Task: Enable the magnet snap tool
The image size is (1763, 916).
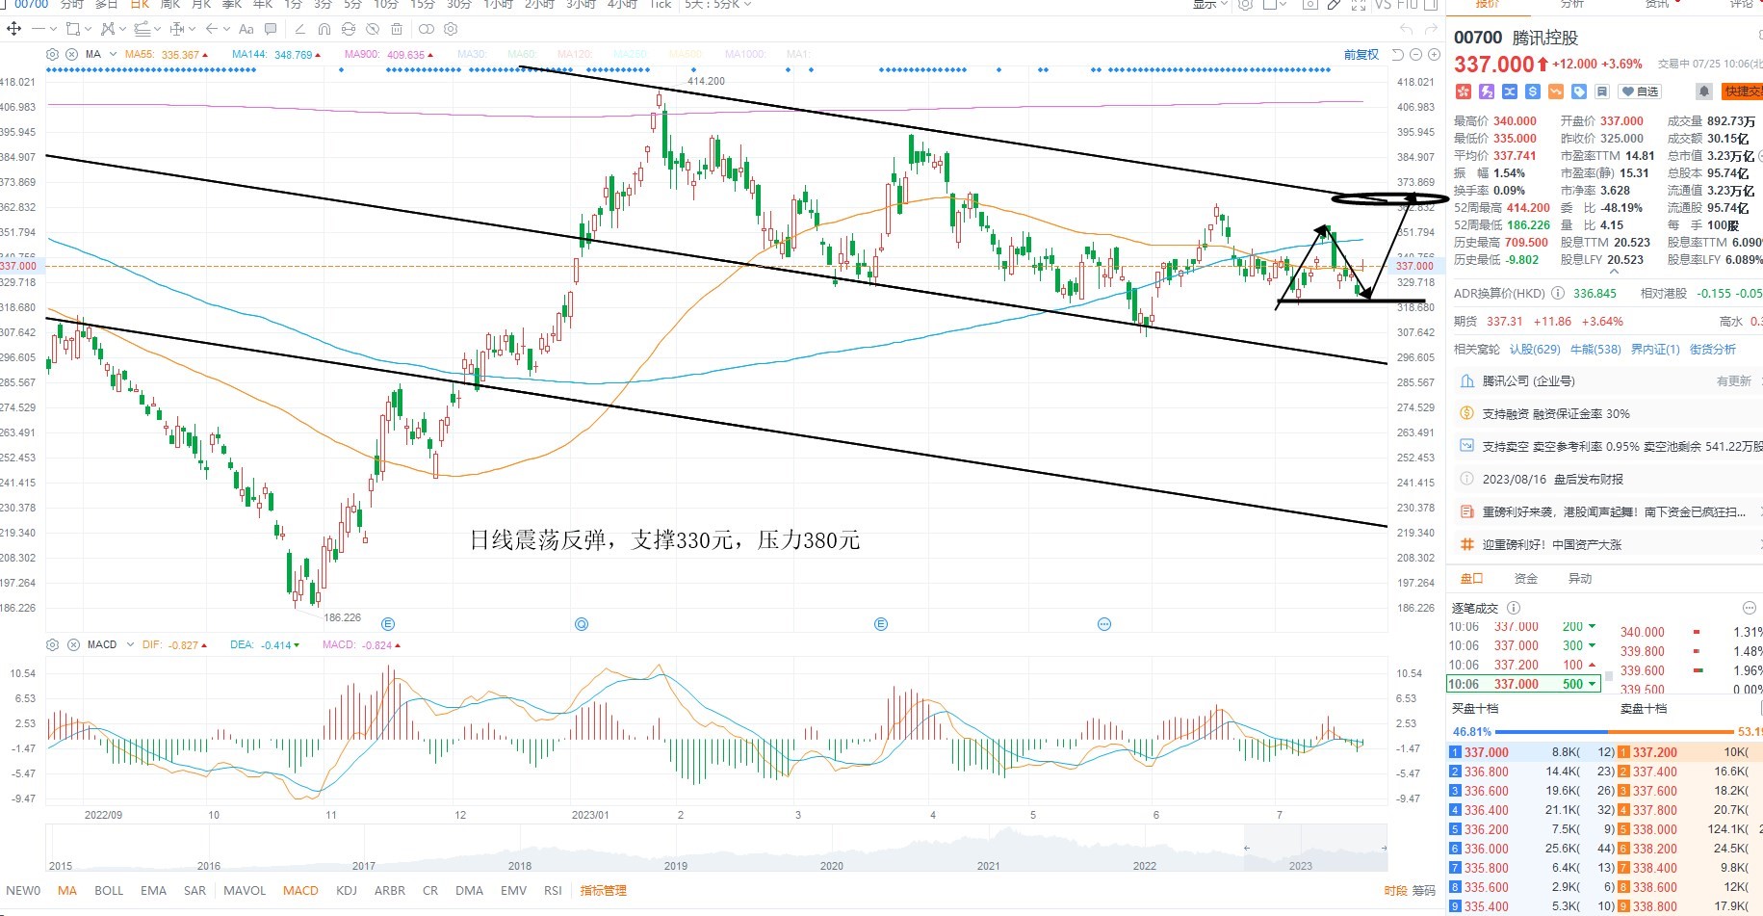Action: (x=324, y=29)
